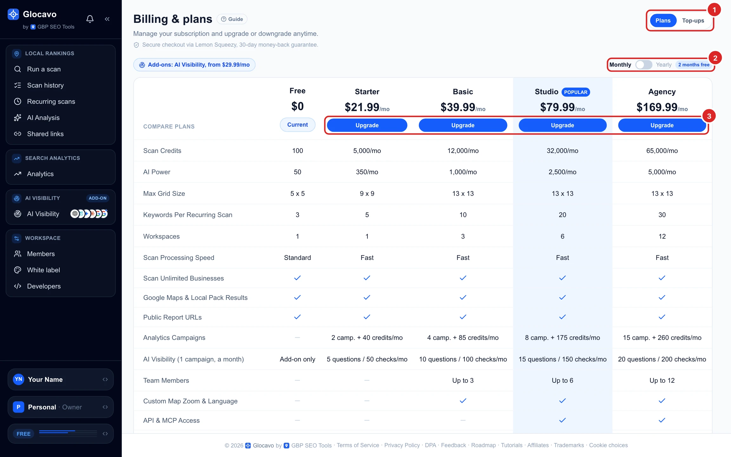Click the Members people icon

click(x=18, y=254)
